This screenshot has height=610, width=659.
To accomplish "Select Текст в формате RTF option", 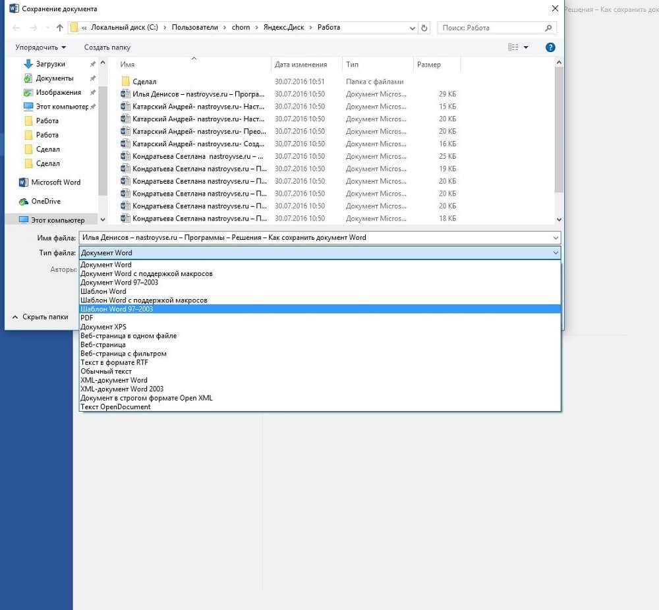I will click(x=113, y=362).
